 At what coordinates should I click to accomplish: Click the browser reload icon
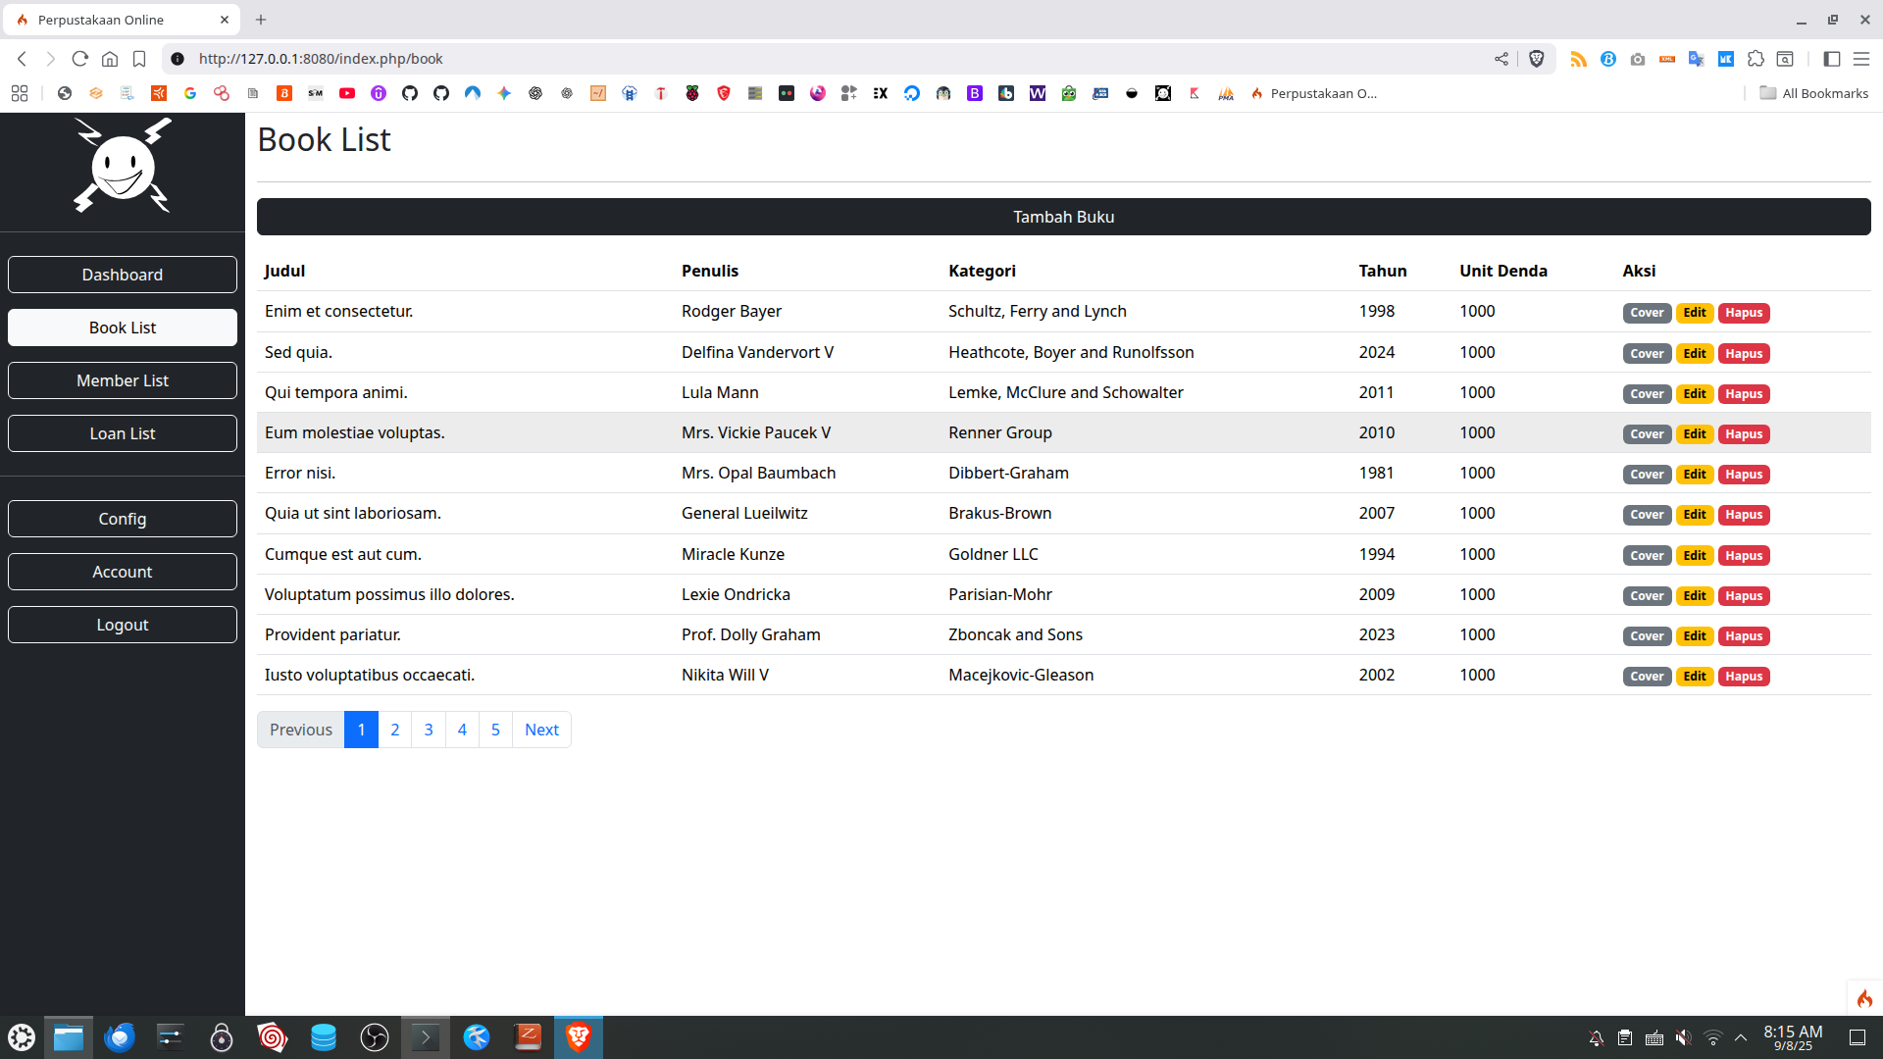pos(80,59)
